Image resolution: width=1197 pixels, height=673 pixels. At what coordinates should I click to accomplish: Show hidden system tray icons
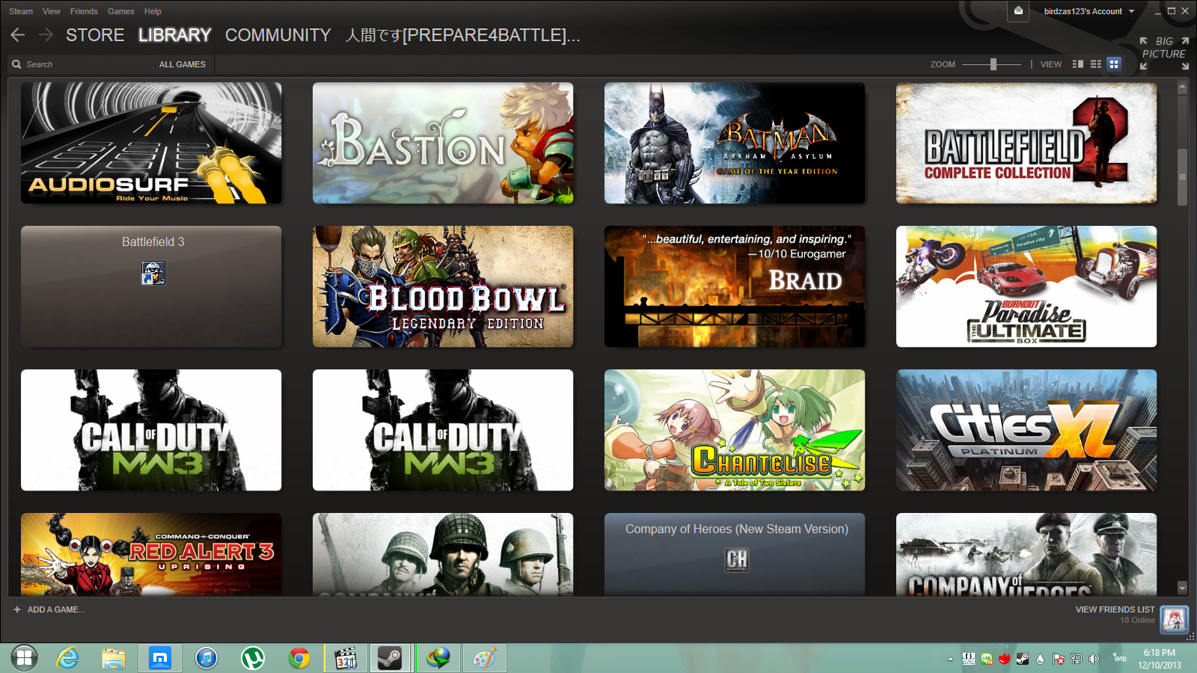pyautogui.click(x=950, y=659)
